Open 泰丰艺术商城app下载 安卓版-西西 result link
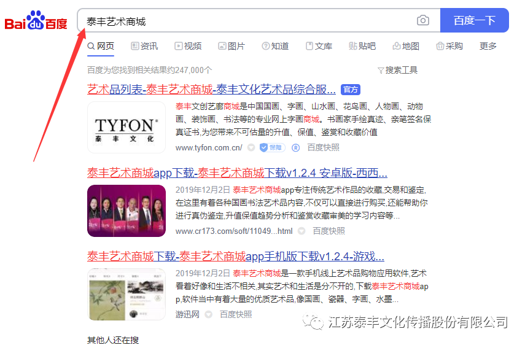This screenshot has height=345, width=525. pos(237,173)
